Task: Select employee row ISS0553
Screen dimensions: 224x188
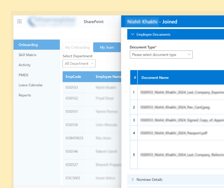Action: [x=72, y=88]
